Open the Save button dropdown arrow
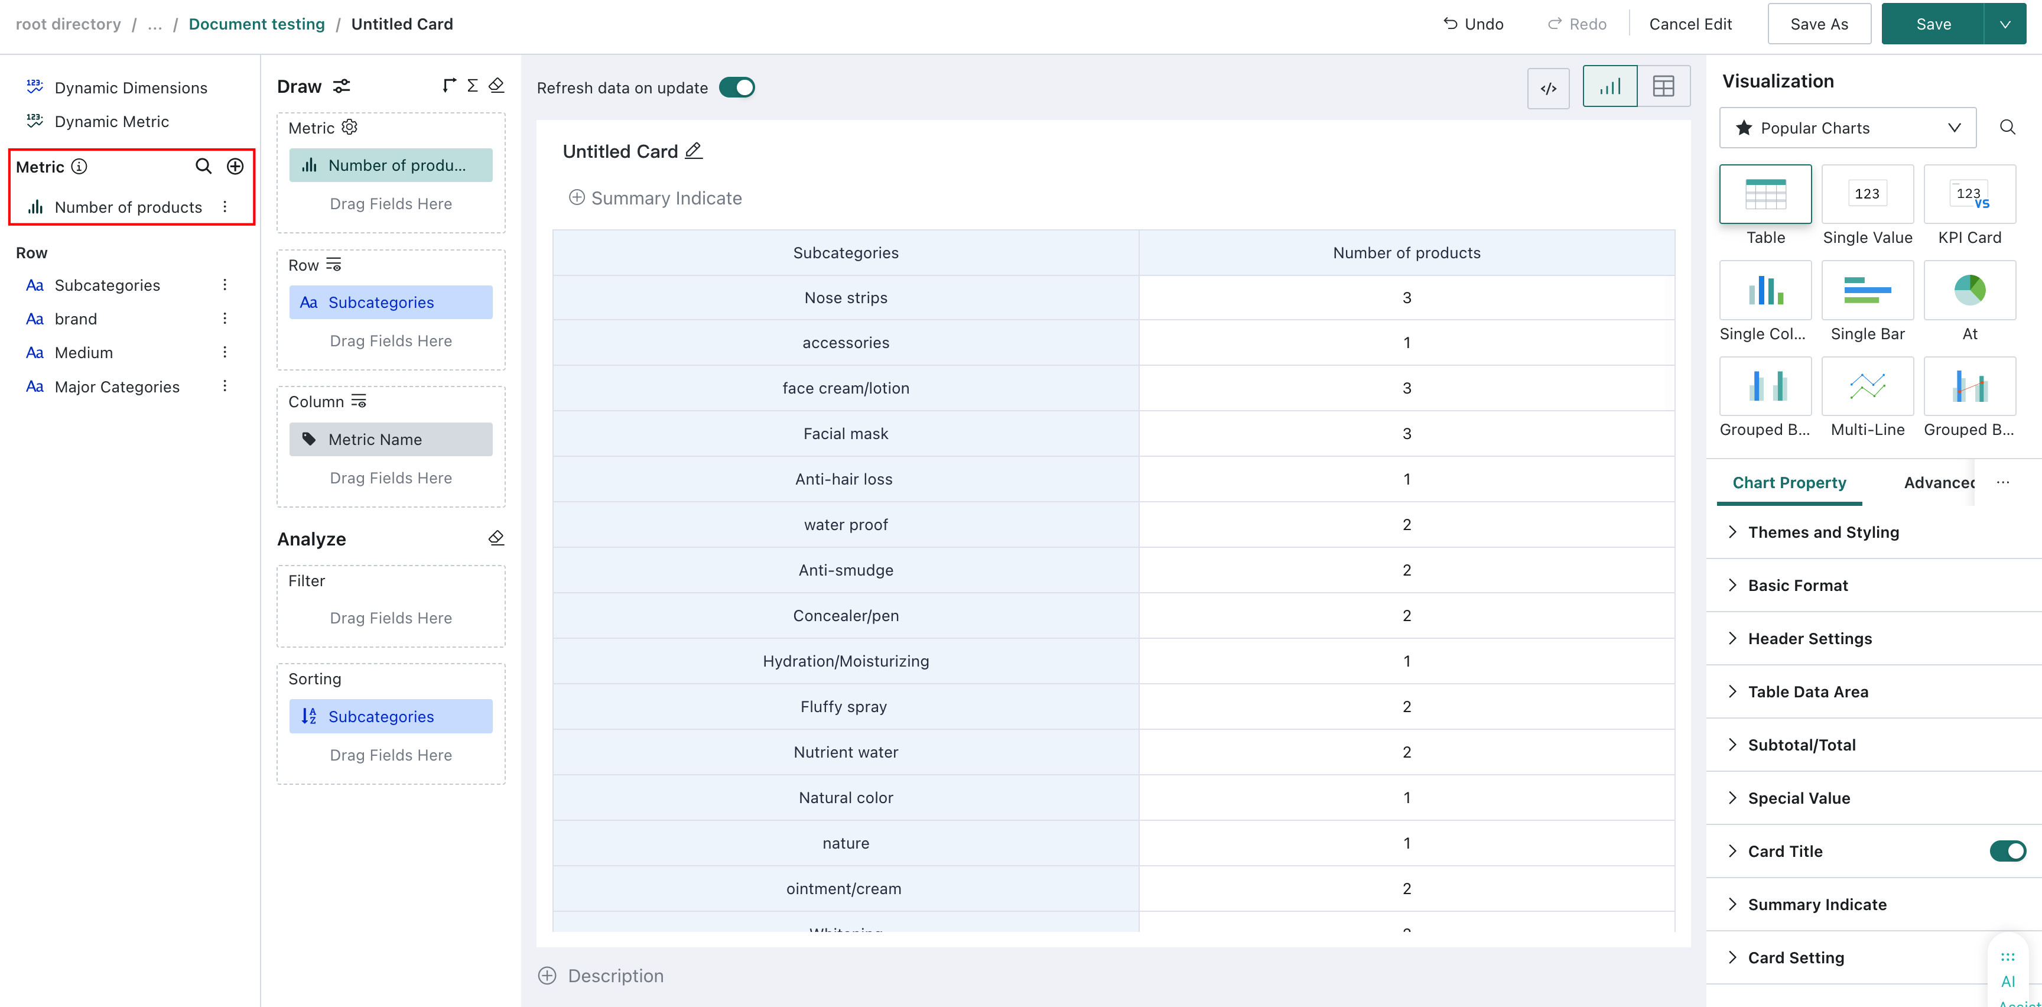 (x=2005, y=24)
